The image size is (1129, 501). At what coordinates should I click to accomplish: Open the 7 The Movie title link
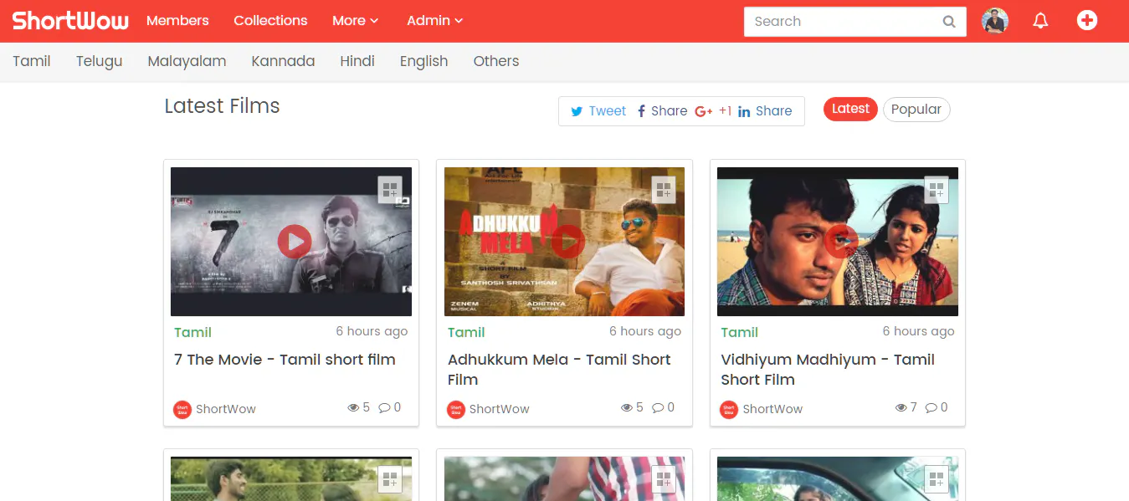tap(285, 360)
